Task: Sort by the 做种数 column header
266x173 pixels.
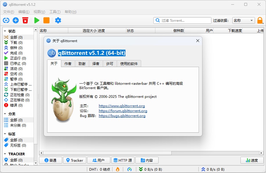Action: click(170, 31)
